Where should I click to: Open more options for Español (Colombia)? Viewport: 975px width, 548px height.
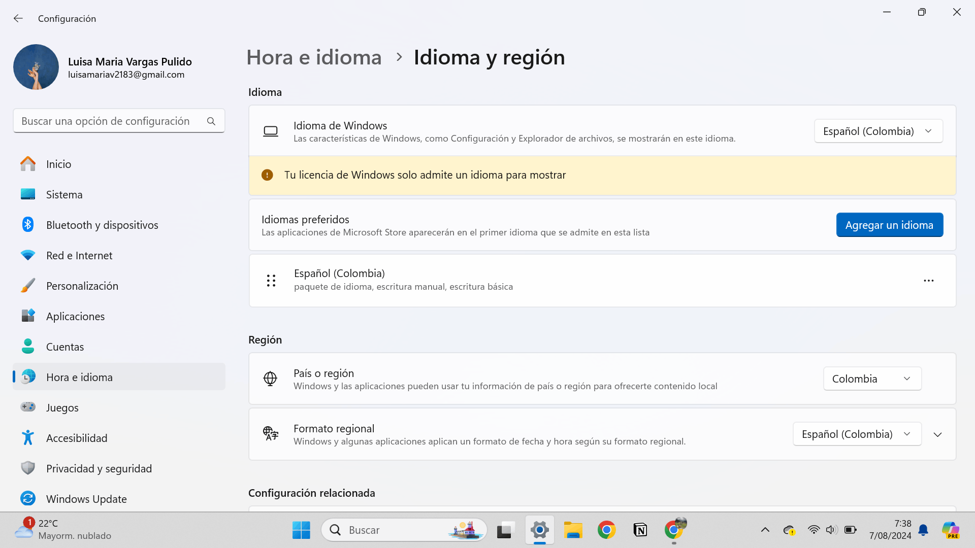[x=928, y=281]
